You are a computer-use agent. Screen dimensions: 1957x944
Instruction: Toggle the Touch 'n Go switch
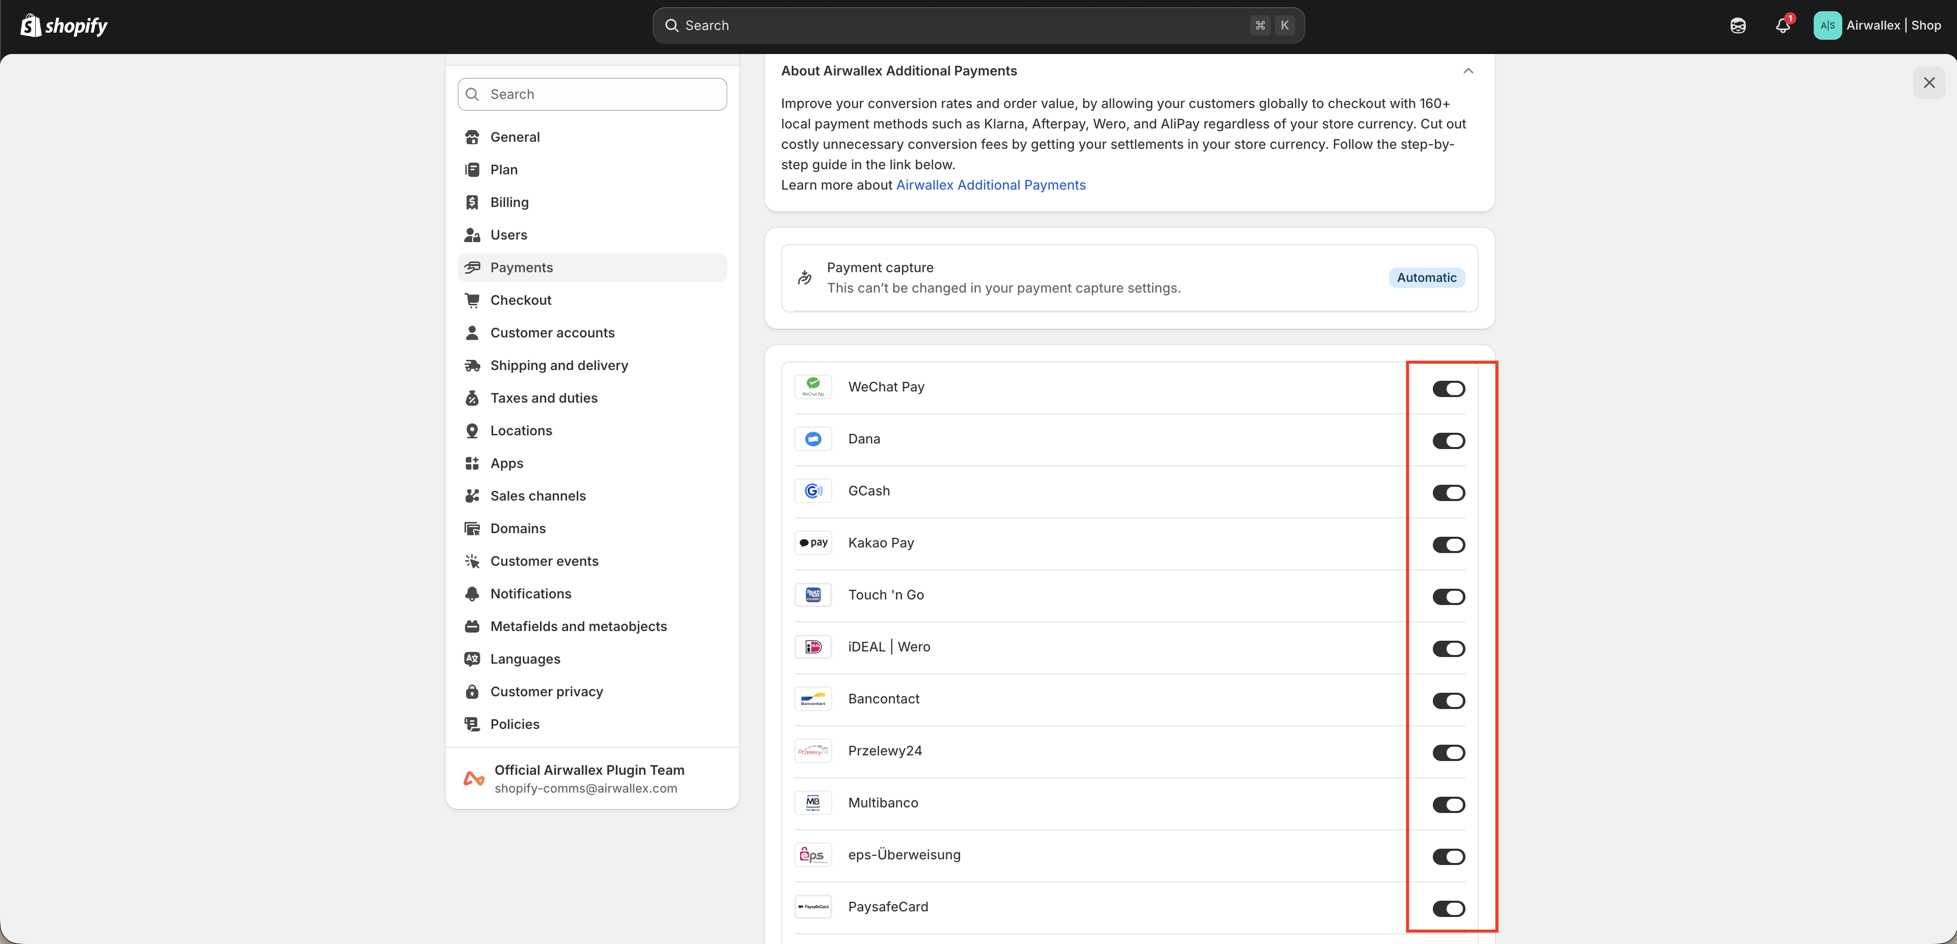(1448, 598)
